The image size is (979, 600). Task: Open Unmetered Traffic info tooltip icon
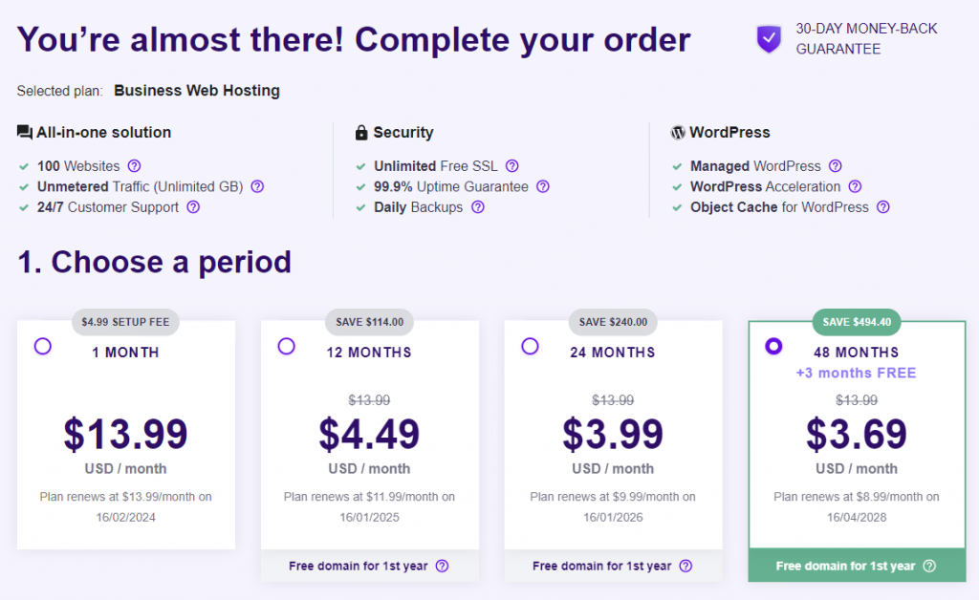(256, 186)
